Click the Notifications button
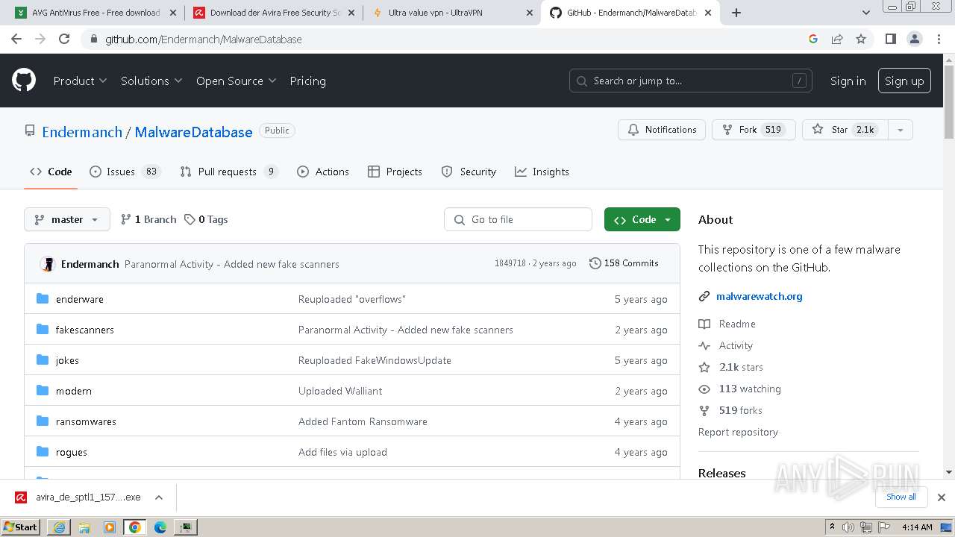This screenshot has width=955, height=537. point(662,130)
